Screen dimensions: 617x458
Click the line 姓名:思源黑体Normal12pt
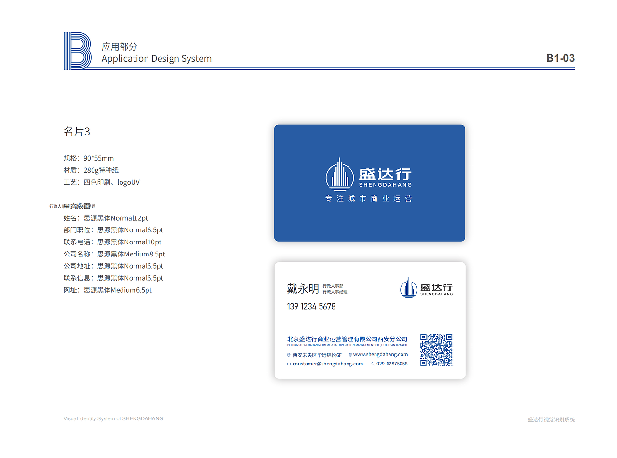tap(106, 218)
